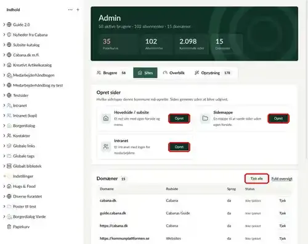Click the Cabanas Guide rodside cell
The height and width of the screenshot is (244, 308).
click(x=178, y=213)
